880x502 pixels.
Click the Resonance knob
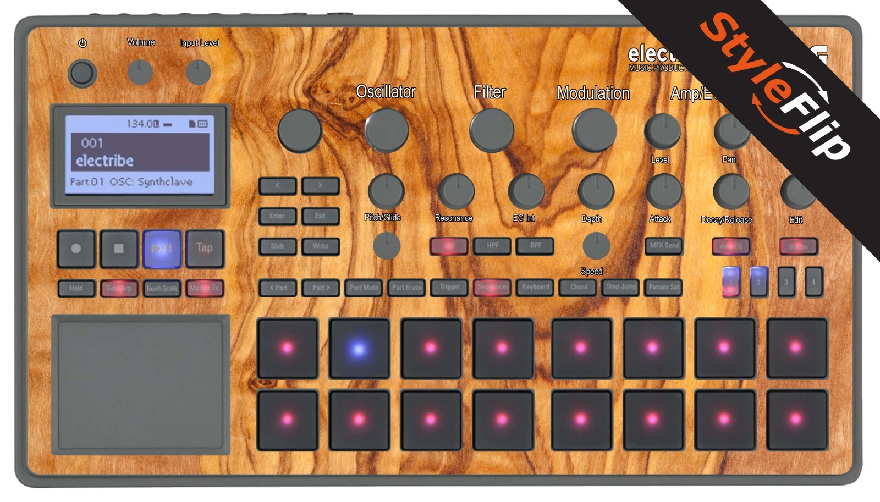[456, 191]
